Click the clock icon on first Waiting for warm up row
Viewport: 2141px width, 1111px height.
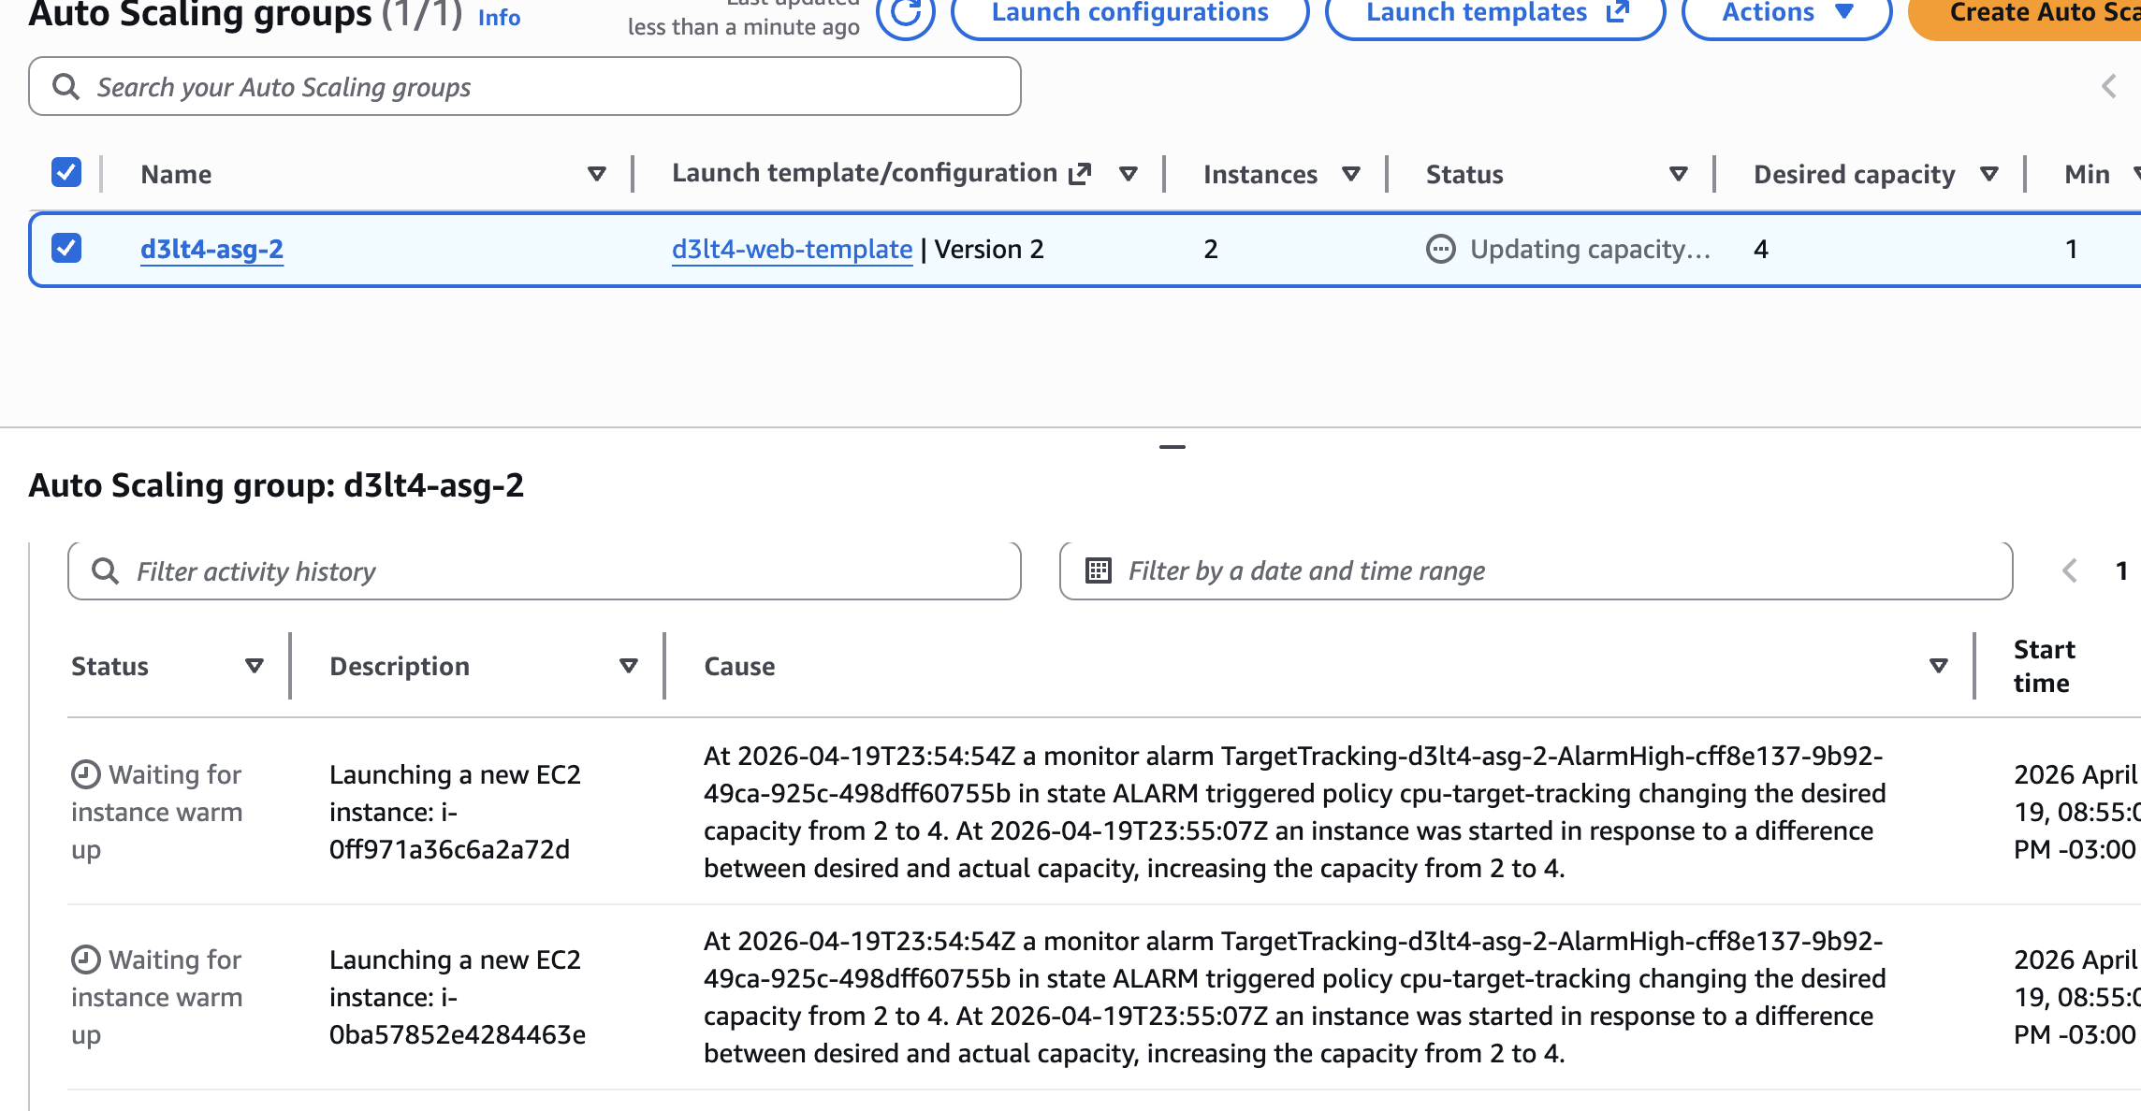tap(85, 774)
